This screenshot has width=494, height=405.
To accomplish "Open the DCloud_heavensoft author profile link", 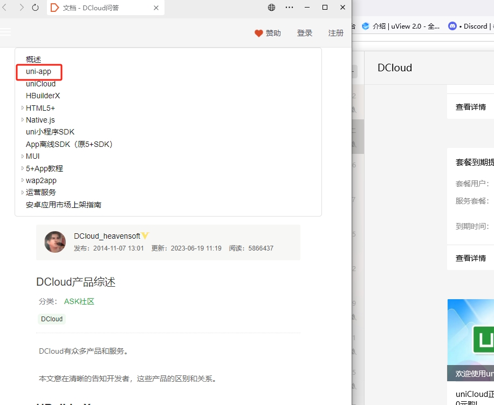I will point(107,236).
